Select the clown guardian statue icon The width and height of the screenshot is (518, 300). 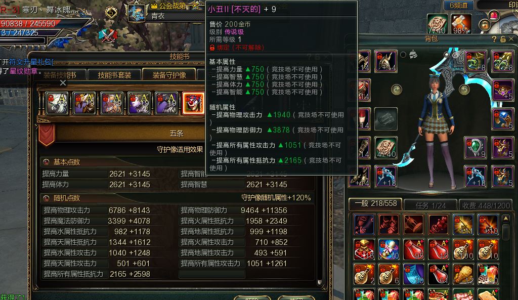point(194,103)
